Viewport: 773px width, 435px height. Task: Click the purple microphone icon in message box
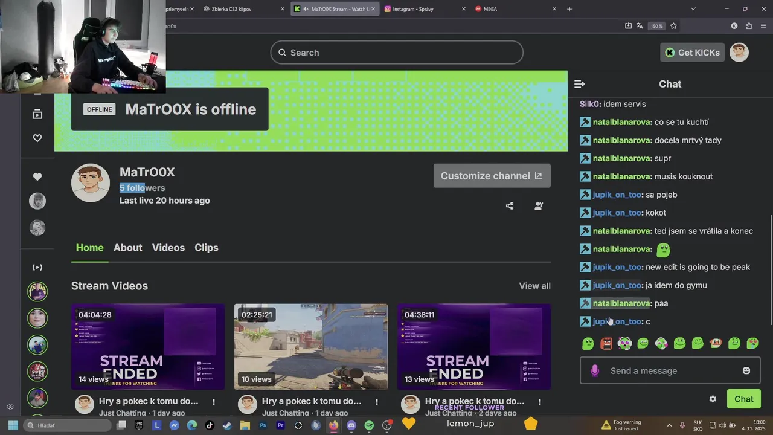pos(595,370)
